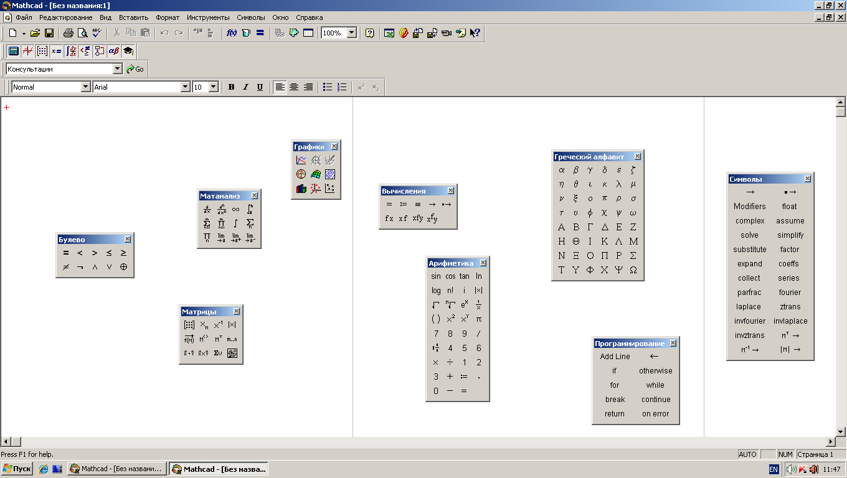847x478 pixels.
Task: Click vertical scrollbar down arrow
Action: tap(841, 431)
